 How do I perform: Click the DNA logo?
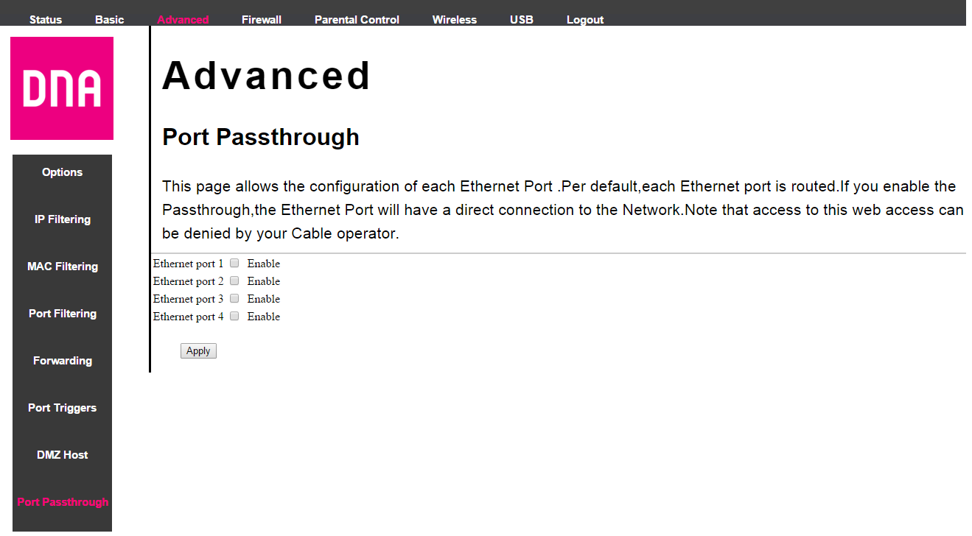pos(62,88)
